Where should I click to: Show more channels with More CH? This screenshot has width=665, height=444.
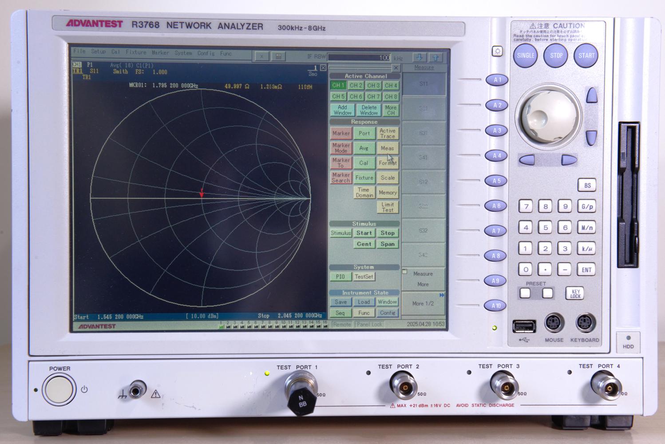[391, 110]
